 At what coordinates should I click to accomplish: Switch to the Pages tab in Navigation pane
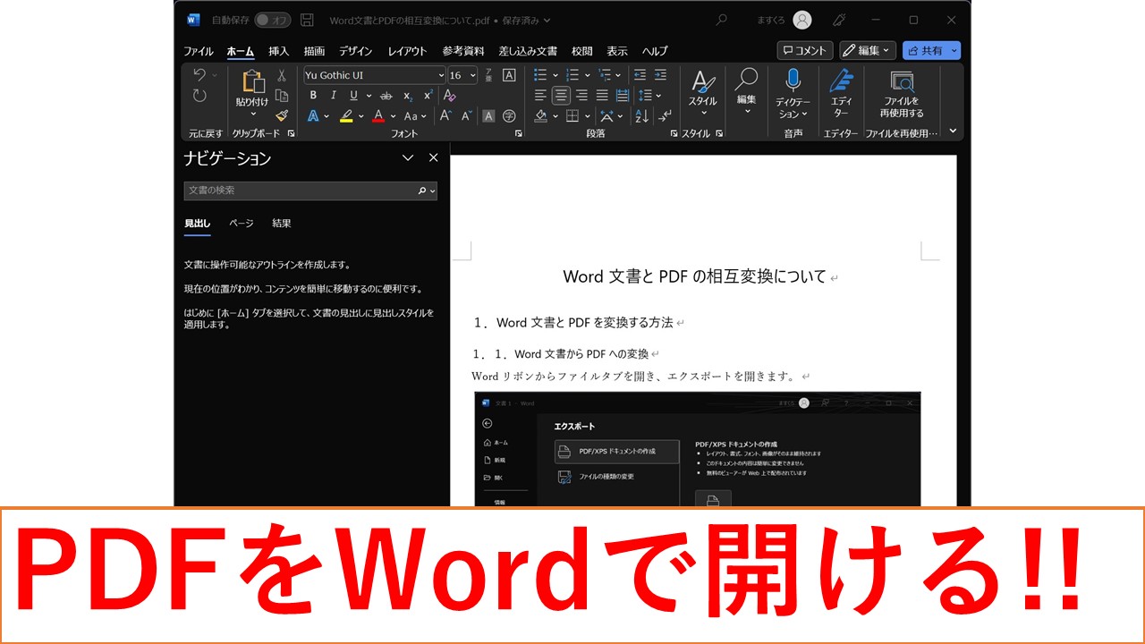pos(242,224)
